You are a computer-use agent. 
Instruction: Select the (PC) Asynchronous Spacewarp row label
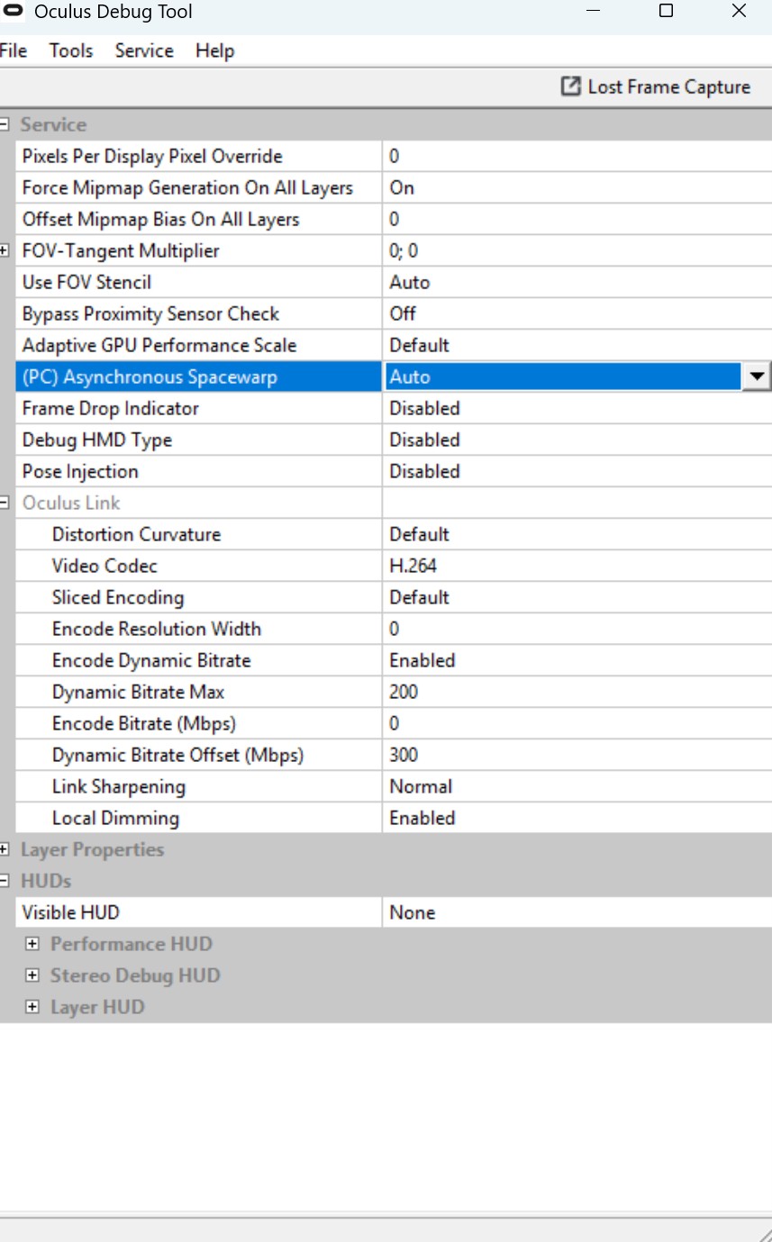(150, 376)
